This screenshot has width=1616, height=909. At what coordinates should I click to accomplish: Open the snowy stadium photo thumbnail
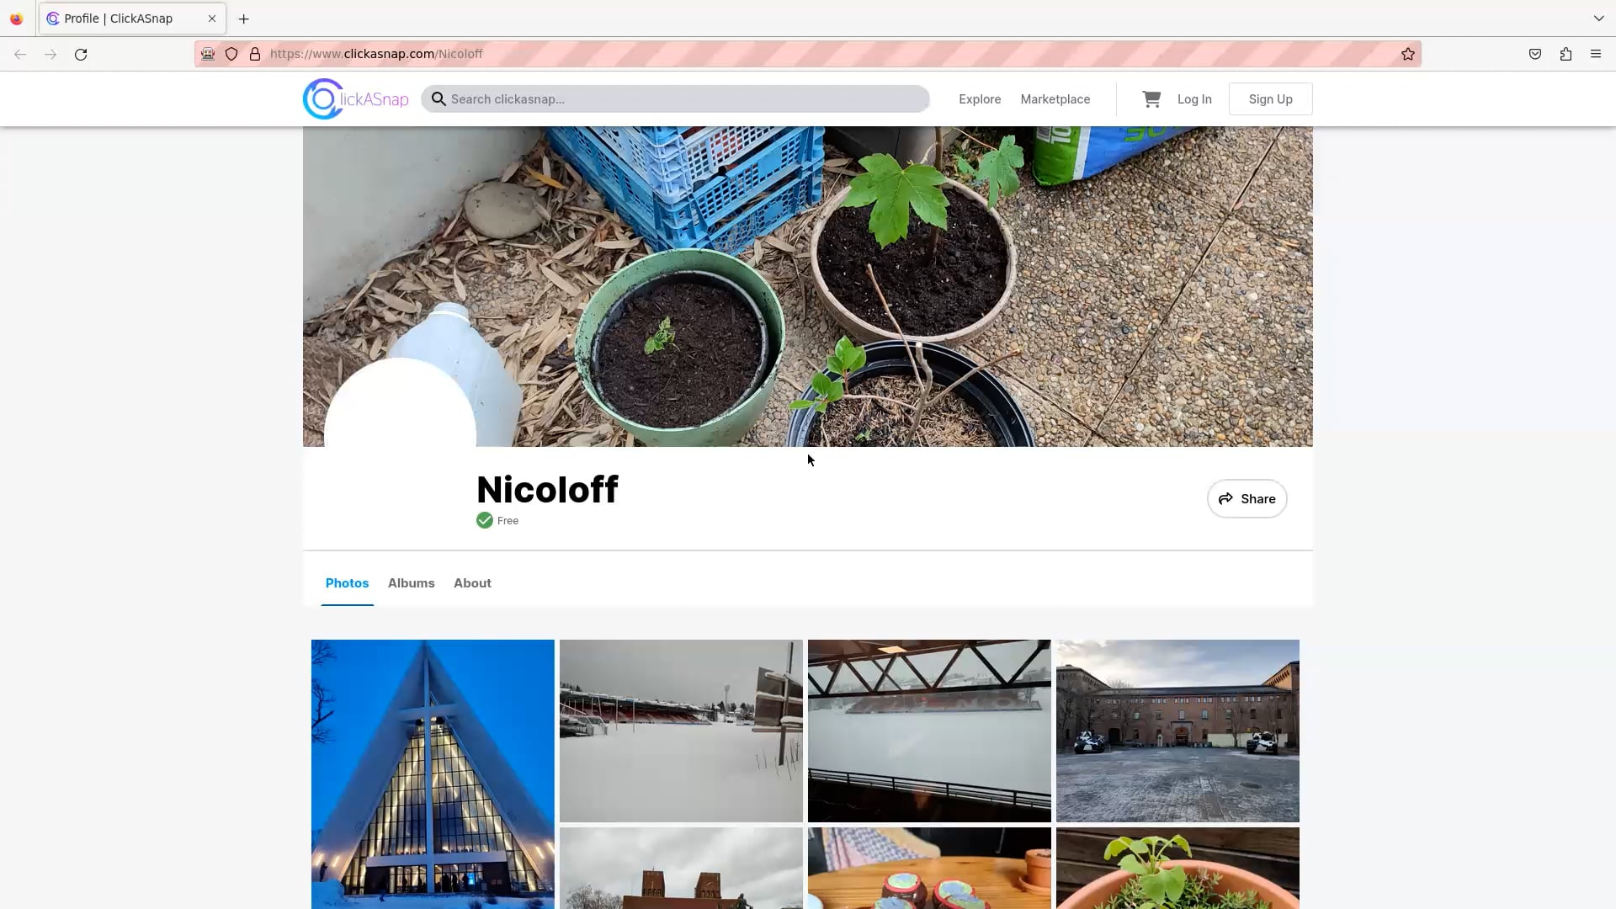click(x=681, y=731)
